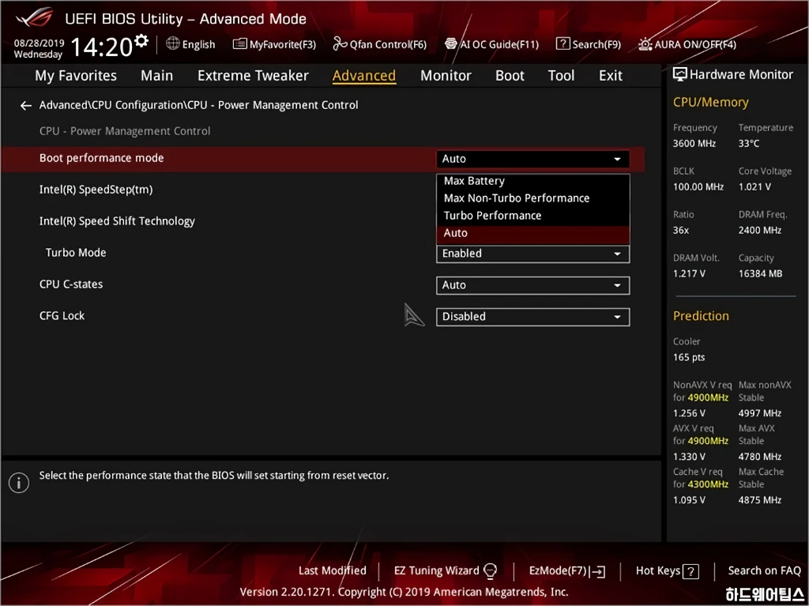Select the Intel(R) SpeedStep(tm) setting
The image size is (809, 606).
(x=96, y=190)
